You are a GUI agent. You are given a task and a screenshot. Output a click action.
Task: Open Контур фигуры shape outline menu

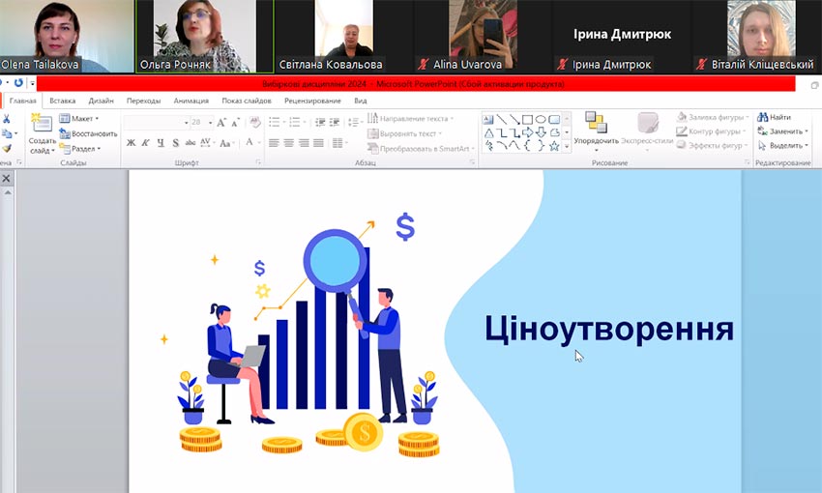(x=711, y=130)
